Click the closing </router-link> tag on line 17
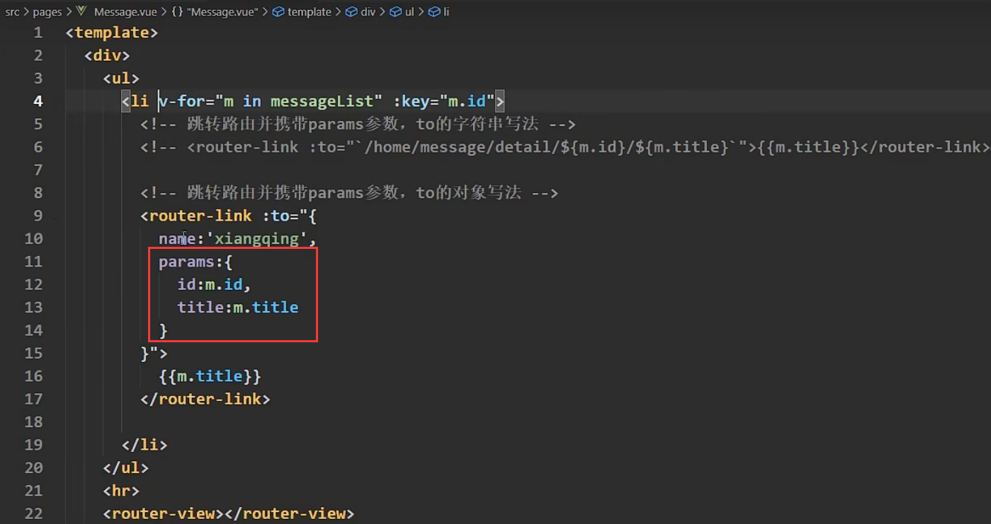The height and width of the screenshot is (524, 991). pos(205,399)
